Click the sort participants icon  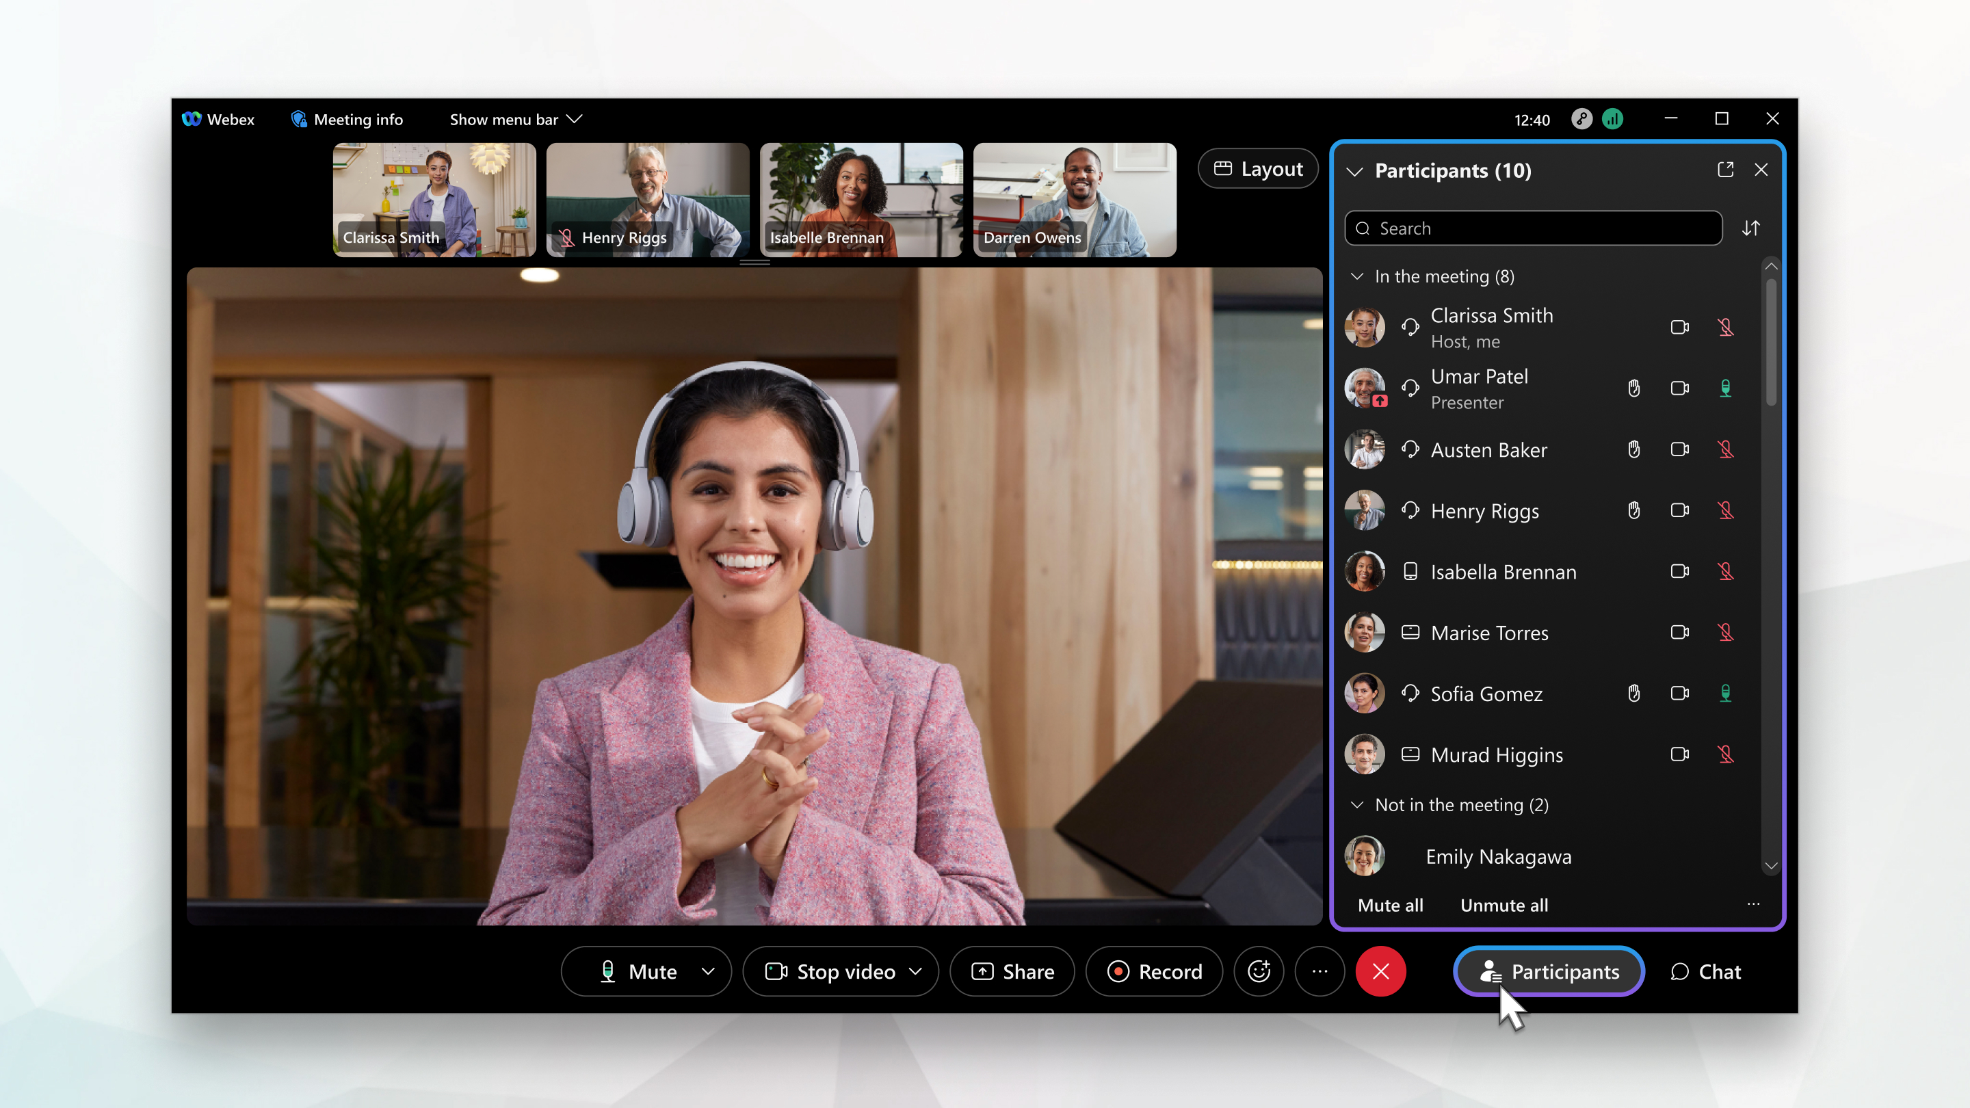(x=1751, y=227)
